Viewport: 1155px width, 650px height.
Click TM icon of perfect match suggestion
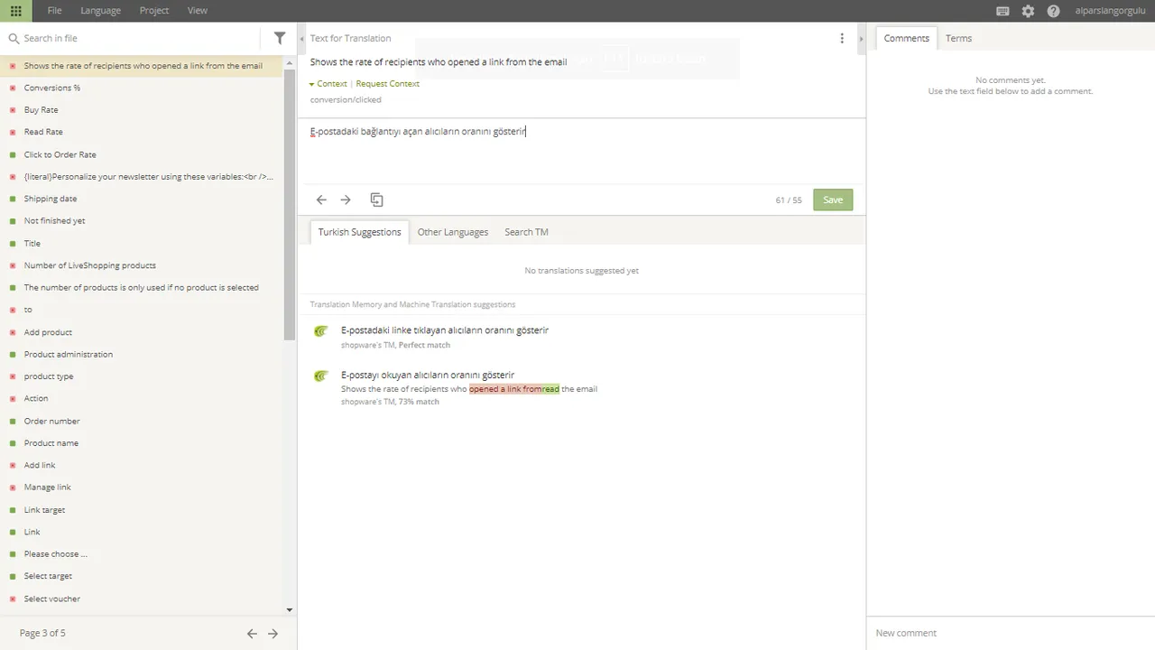coord(320,331)
